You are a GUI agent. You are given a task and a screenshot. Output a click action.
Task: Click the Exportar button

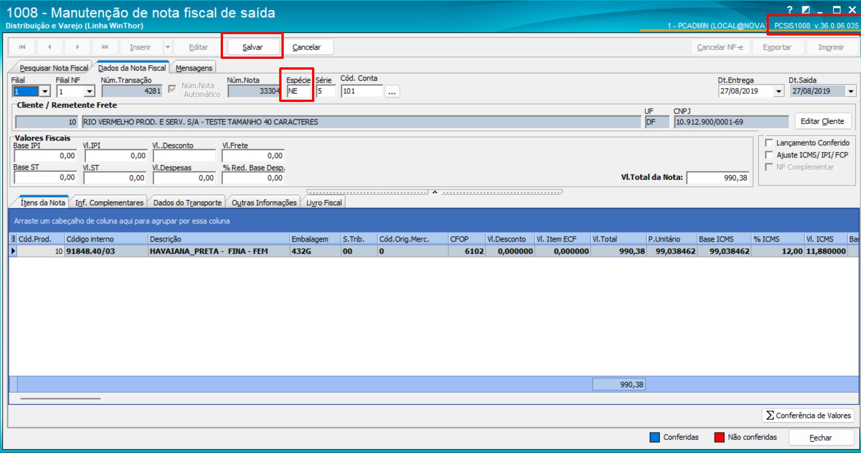777,47
